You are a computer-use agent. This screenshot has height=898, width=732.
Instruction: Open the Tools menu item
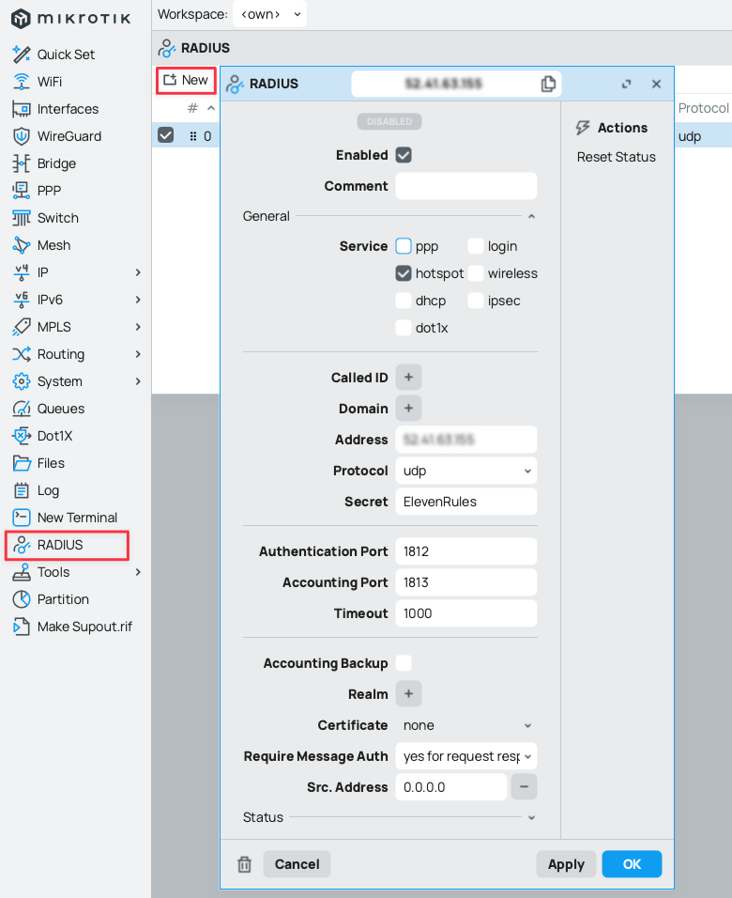[77, 572]
